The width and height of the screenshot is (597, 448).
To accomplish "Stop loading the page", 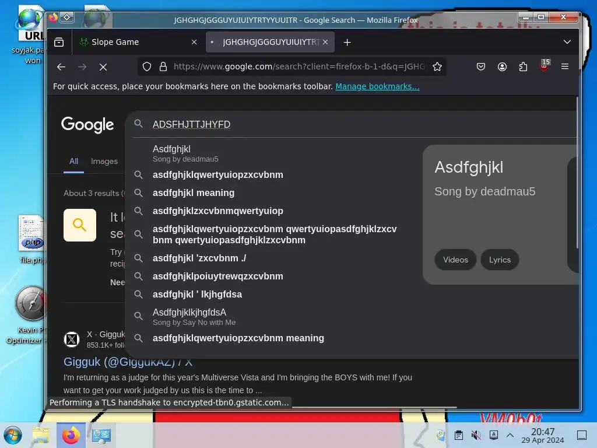I will 103,67.
